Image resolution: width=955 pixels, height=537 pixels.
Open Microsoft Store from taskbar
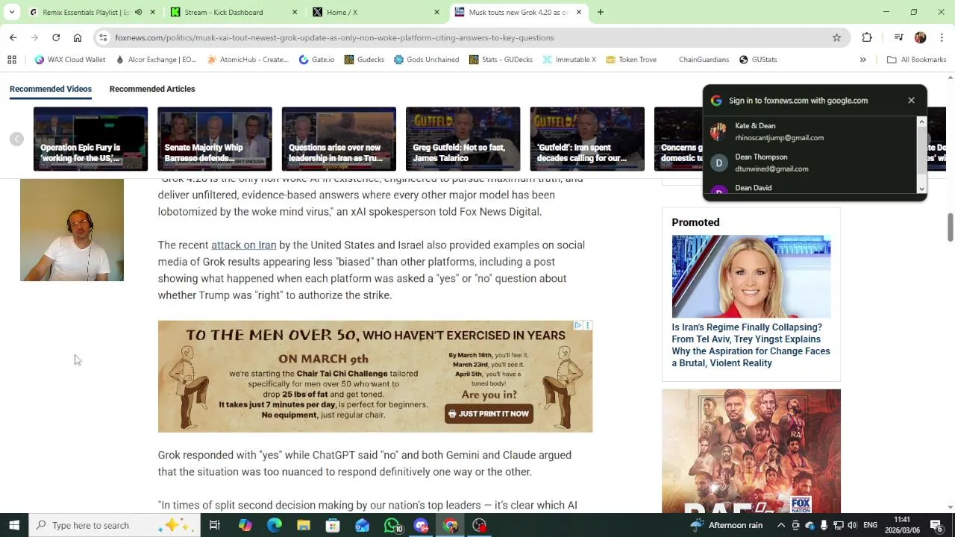tap(333, 525)
